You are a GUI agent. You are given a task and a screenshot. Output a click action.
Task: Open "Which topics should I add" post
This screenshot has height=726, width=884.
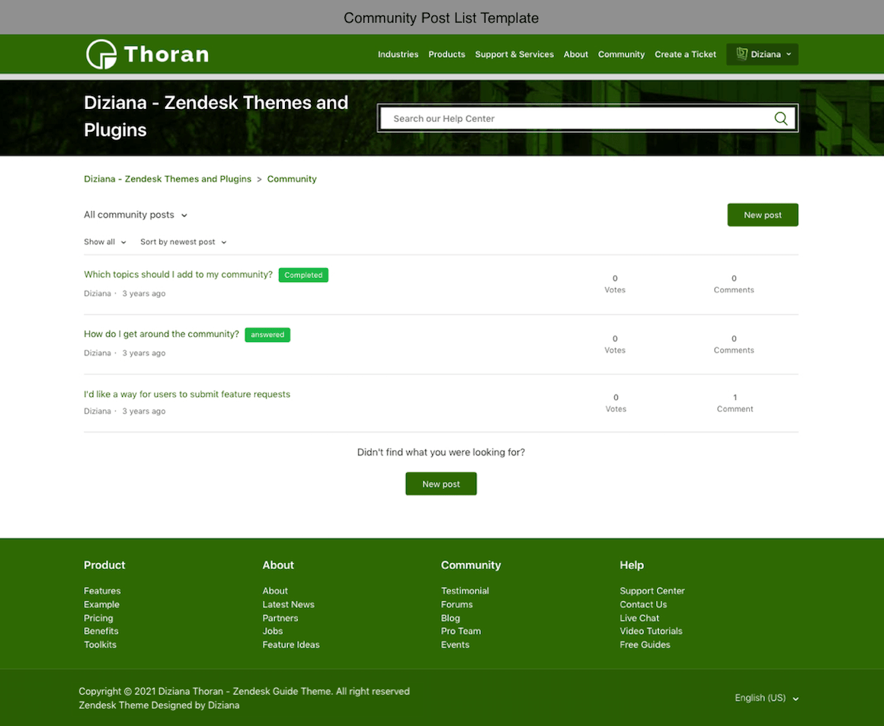[x=178, y=274]
